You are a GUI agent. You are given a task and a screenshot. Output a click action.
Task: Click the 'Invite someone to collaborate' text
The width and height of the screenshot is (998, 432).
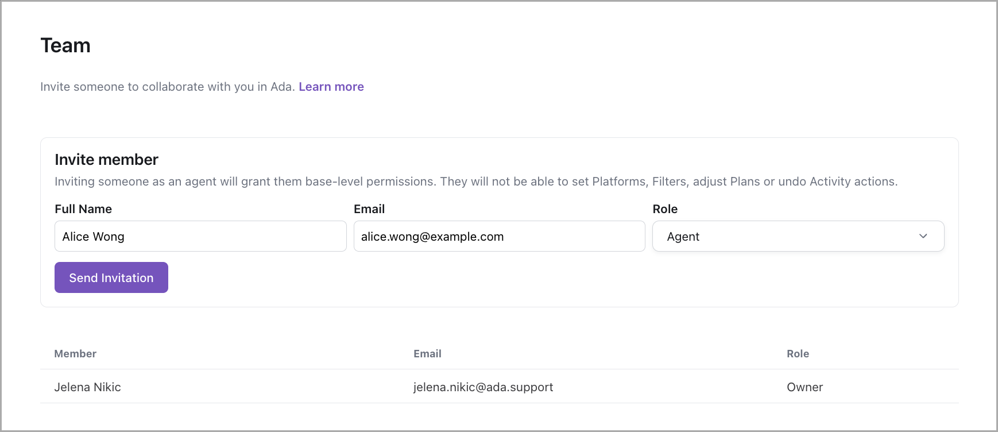tap(168, 87)
